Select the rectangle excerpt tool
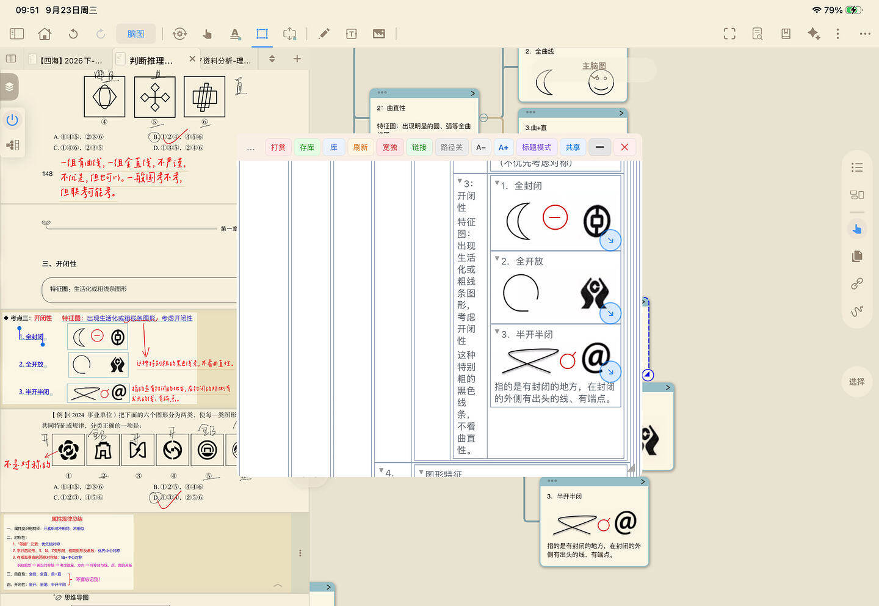Image resolution: width=879 pixels, height=606 pixels. point(262,34)
